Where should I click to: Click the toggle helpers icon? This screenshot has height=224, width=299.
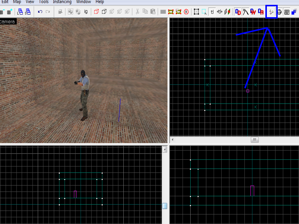(x=271, y=12)
